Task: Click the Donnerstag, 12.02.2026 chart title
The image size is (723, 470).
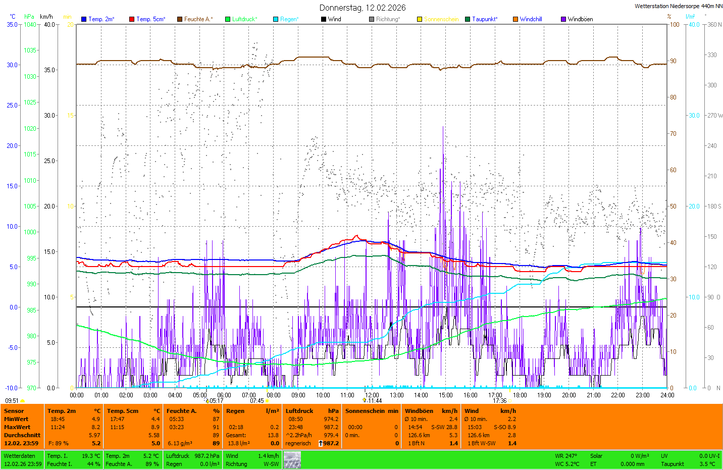Action: tap(362, 8)
